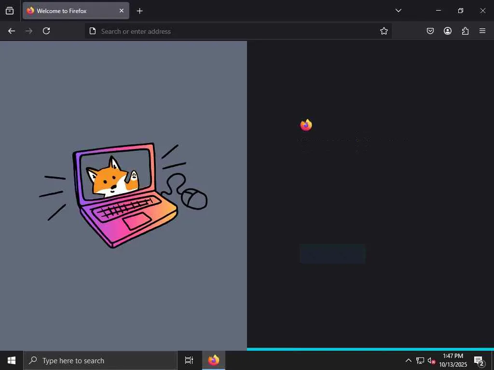
Task: Click the muted volume tray icon
Action: click(x=431, y=360)
